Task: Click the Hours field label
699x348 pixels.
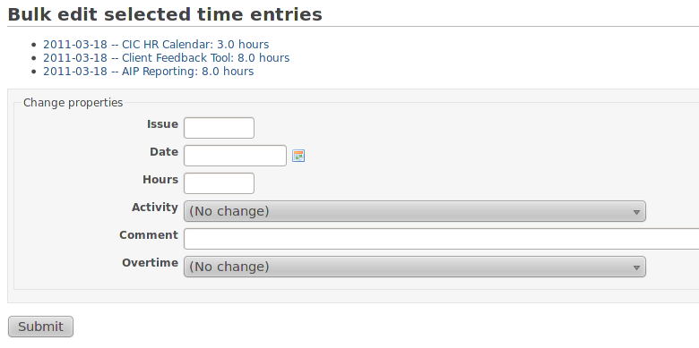Action: 160,179
